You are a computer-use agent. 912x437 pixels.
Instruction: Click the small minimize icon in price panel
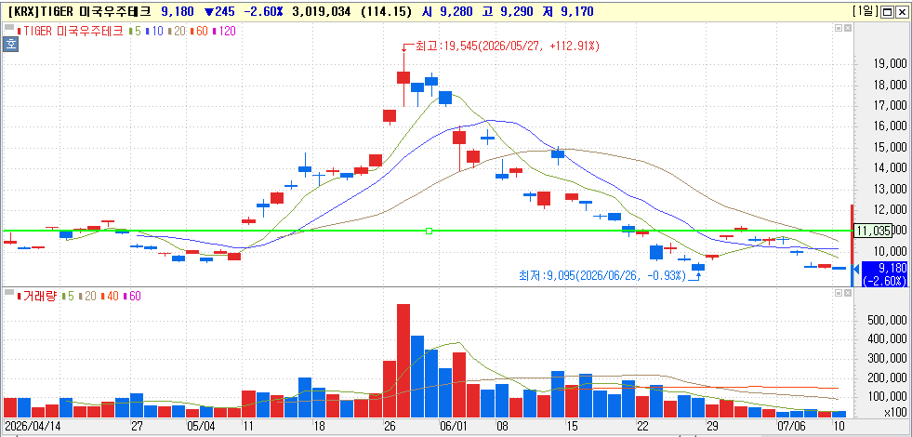point(839,28)
